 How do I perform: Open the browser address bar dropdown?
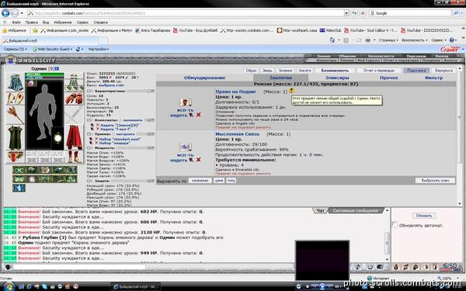(346, 13)
